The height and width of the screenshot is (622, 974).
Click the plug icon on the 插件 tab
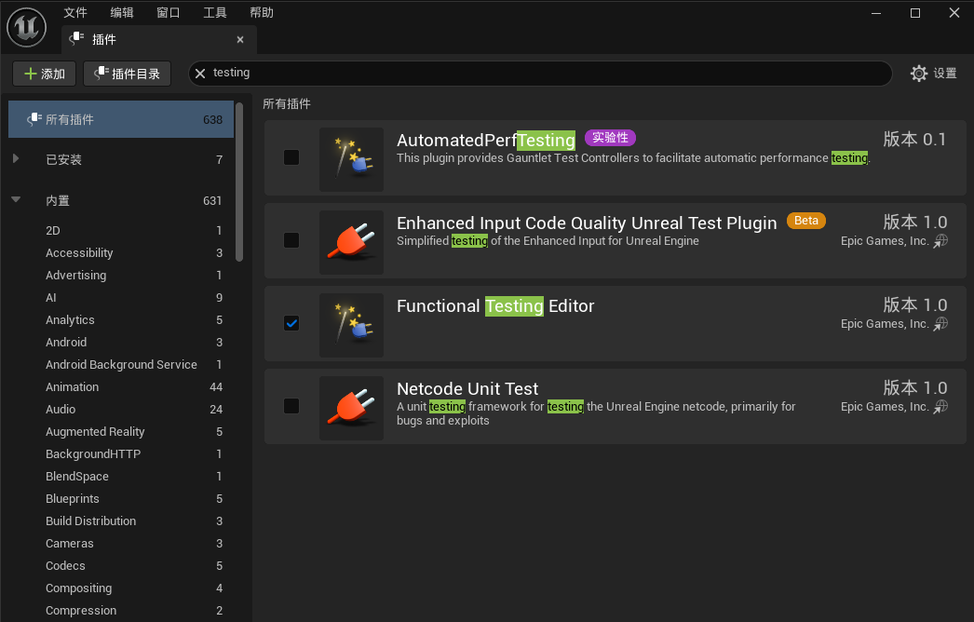click(76, 38)
